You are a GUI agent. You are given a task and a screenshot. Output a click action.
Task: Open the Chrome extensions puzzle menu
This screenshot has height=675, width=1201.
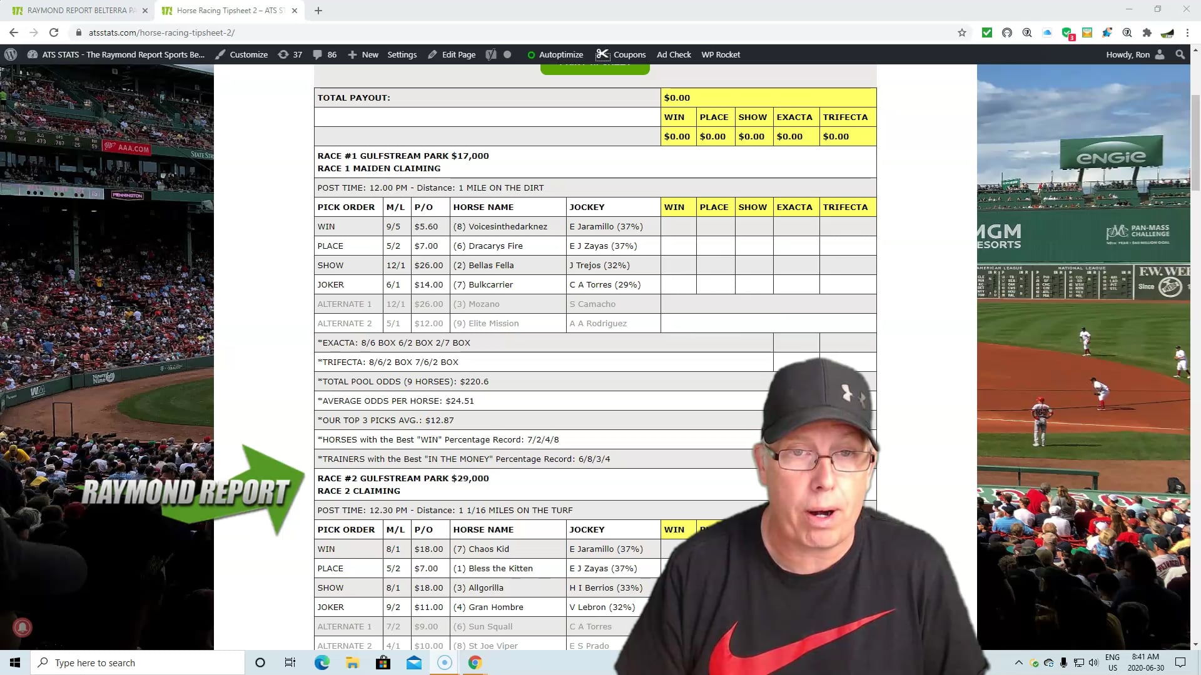1147,32
